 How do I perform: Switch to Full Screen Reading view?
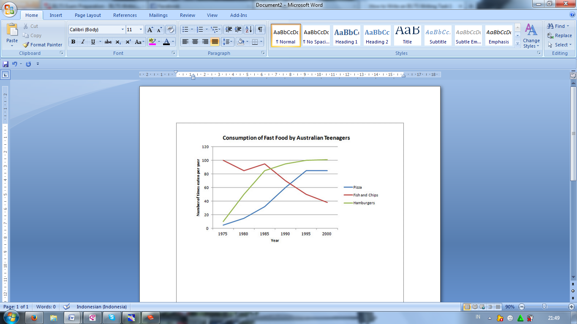click(x=475, y=307)
